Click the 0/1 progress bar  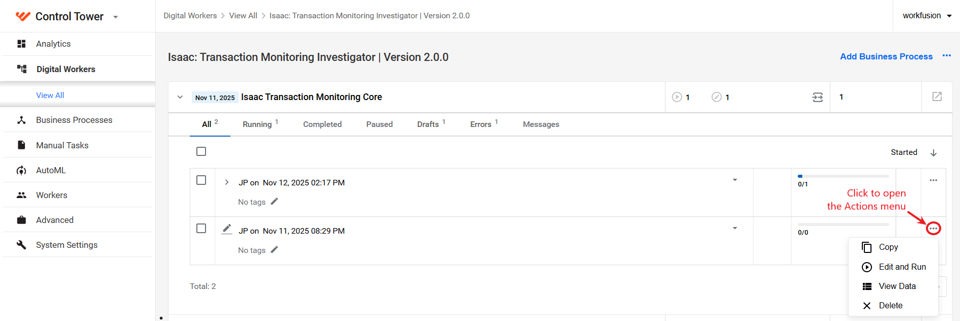click(x=843, y=176)
